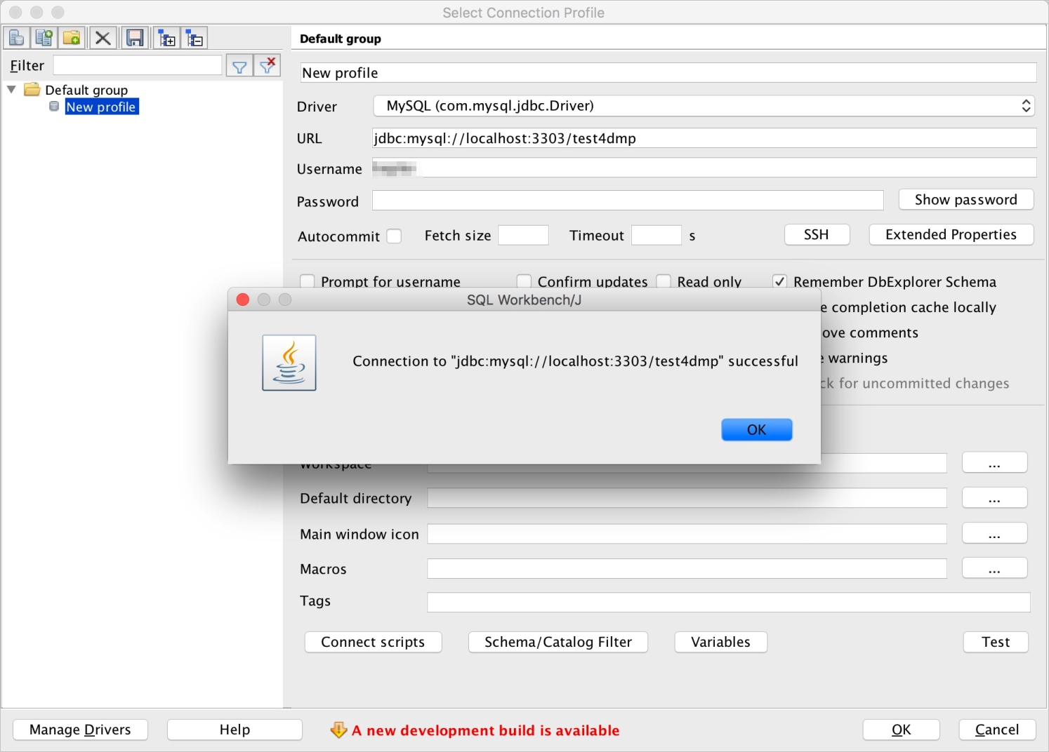Confirm profile selection with bottom OK button
Screen dimensions: 1049x752
(x=902, y=730)
